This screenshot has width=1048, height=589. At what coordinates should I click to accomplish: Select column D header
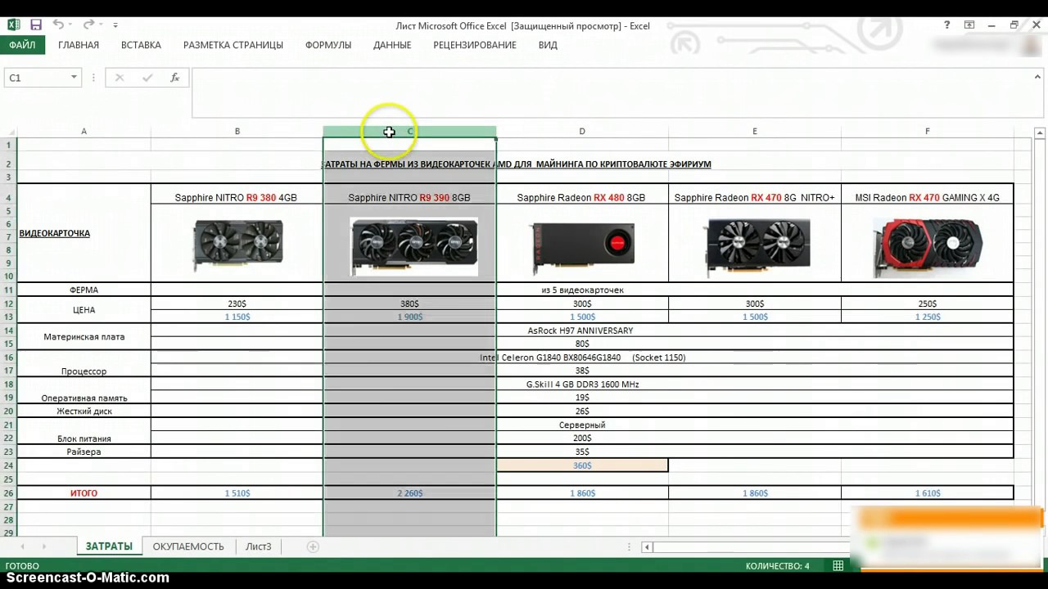[582, 131]
